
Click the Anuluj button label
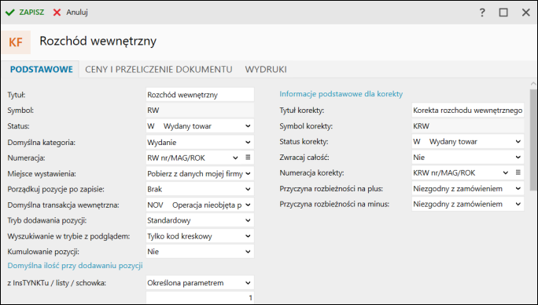coord(77,13)
